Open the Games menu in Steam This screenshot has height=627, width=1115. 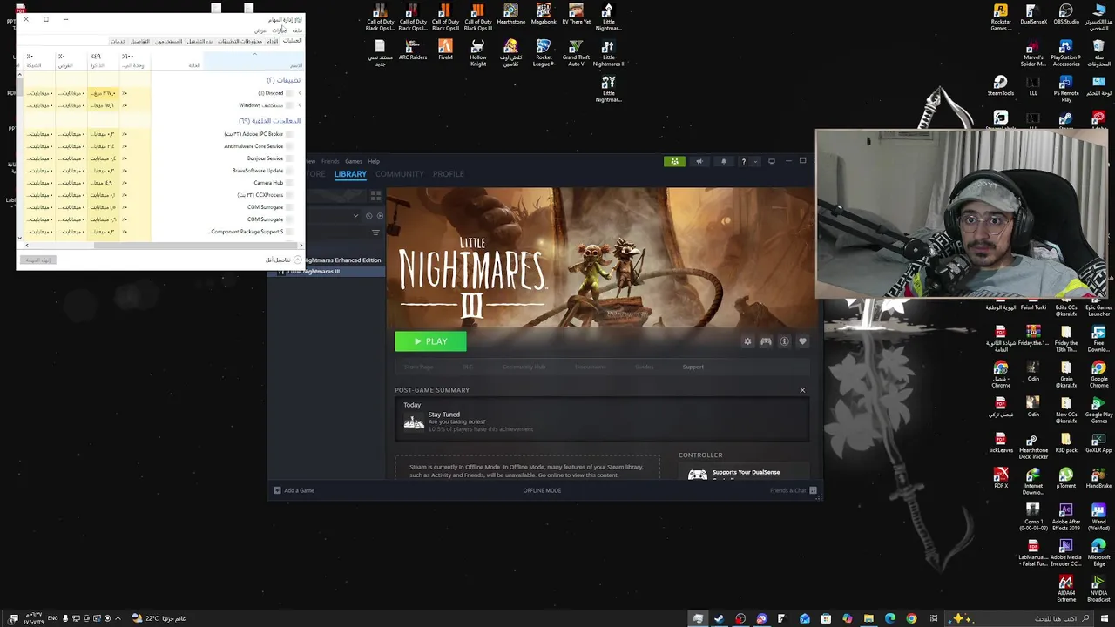coord(353,161)
